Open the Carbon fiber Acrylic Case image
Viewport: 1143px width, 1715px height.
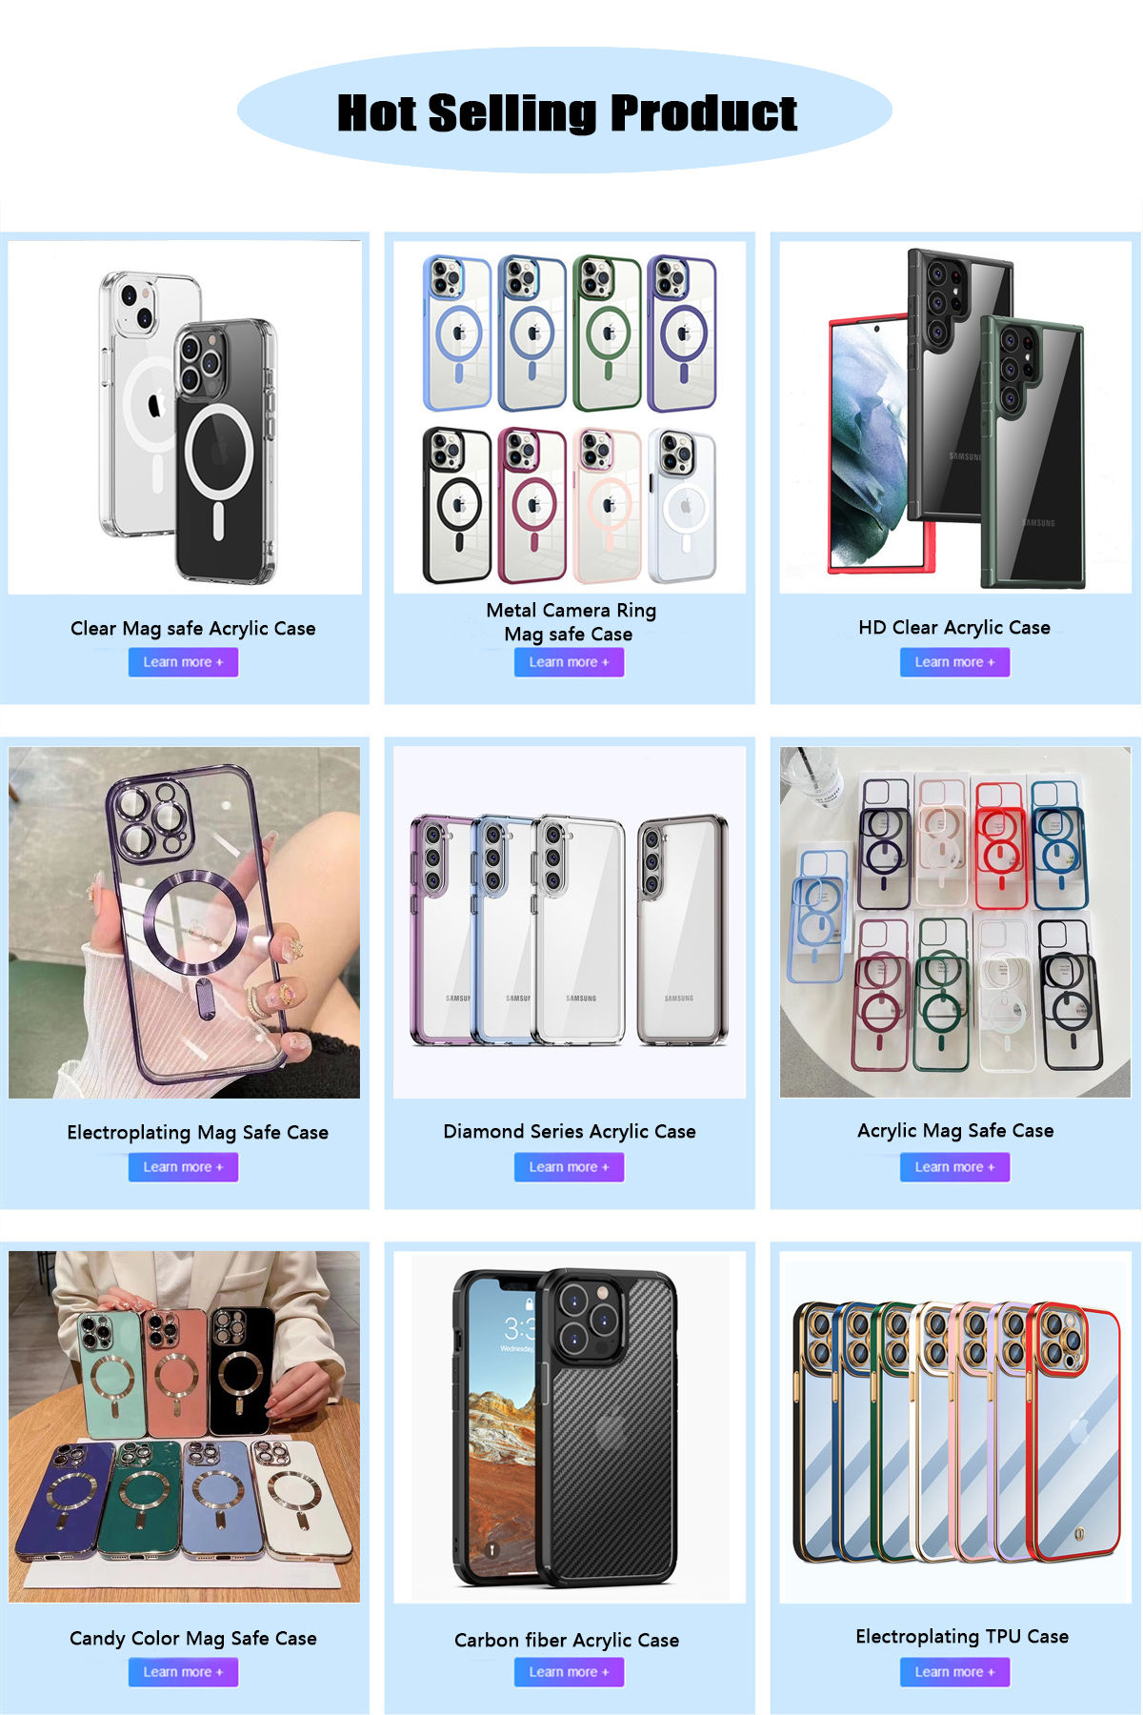570,1427
